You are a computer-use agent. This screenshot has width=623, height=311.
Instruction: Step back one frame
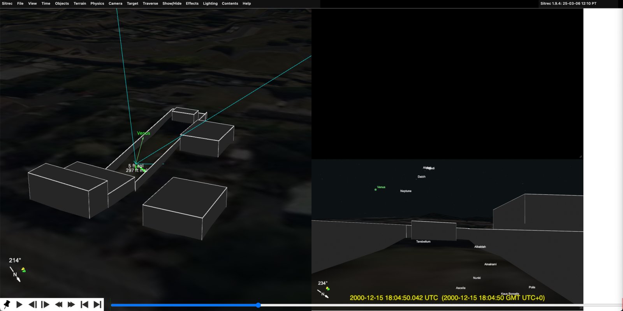(x=33, y=304)
